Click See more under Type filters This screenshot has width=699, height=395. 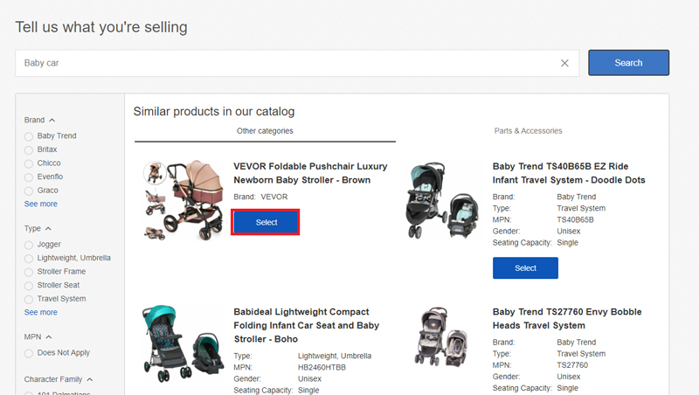40,312
